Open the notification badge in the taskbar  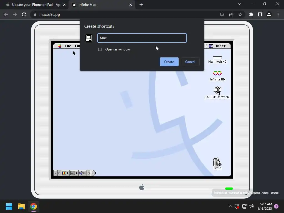[276, 206]
